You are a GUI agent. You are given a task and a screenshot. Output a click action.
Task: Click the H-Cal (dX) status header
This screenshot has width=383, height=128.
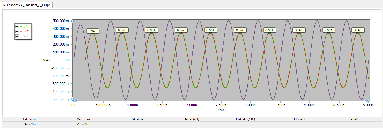click(191, 119)
